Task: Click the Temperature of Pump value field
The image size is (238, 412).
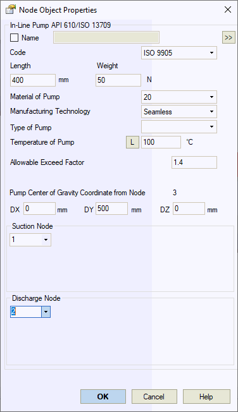Action: [161, 142]
